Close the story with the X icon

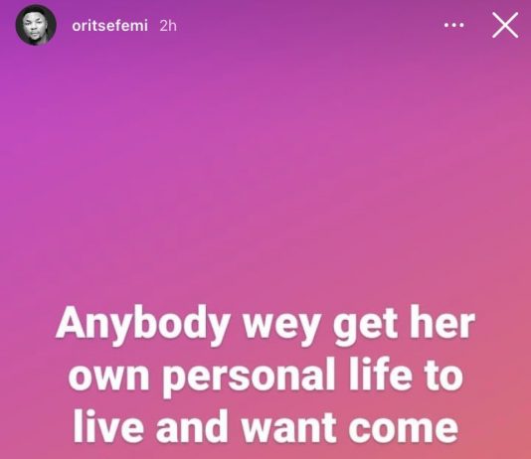tap(505, 25)
